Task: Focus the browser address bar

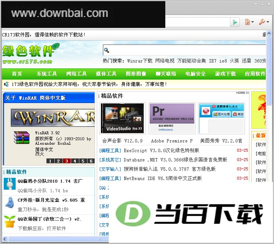Action: coord(197,22)
